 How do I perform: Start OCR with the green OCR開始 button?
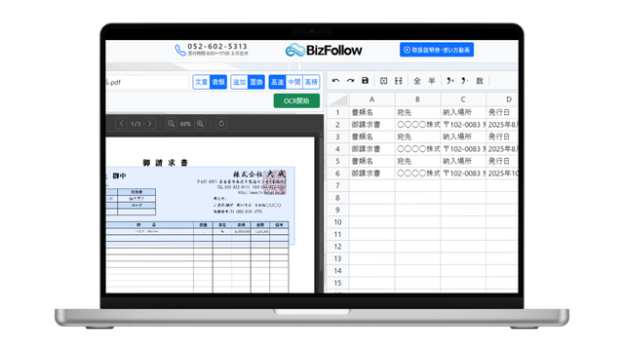pyautogui.click(x=296, y=100)
